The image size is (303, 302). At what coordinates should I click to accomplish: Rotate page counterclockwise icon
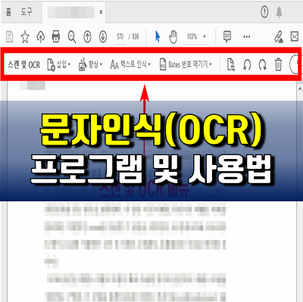click(x=247, y=65)
